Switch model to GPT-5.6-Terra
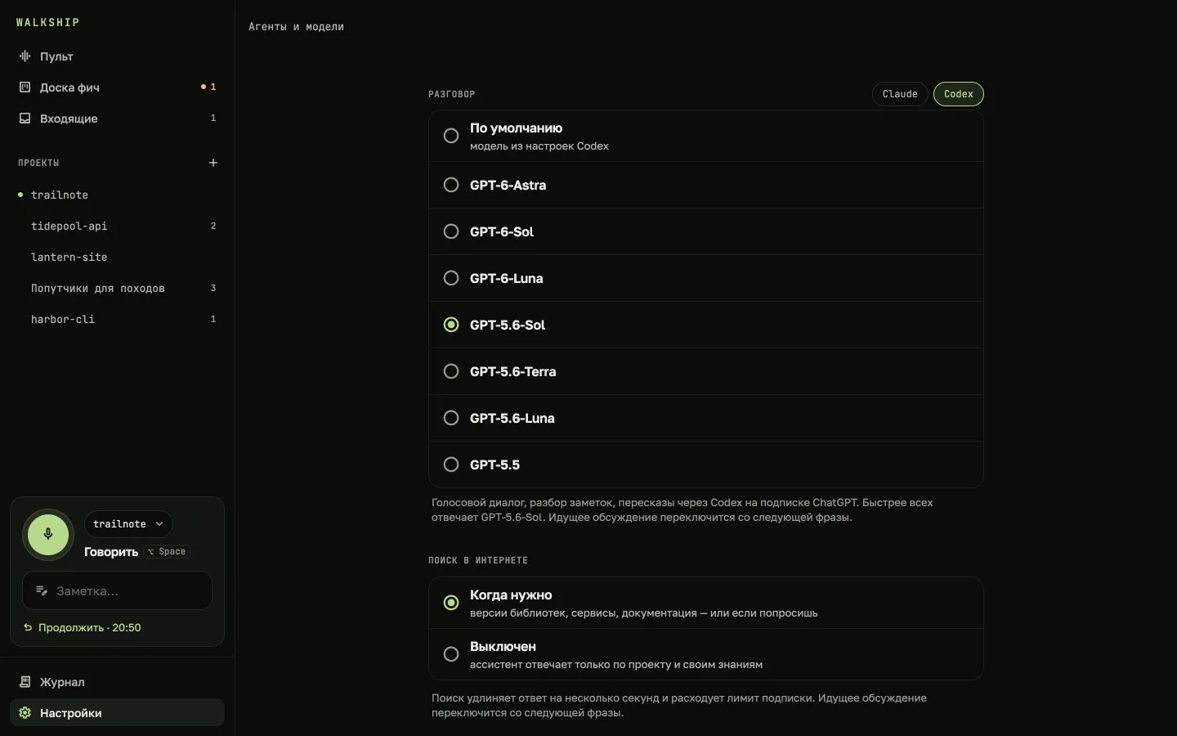 click(705, 371)
